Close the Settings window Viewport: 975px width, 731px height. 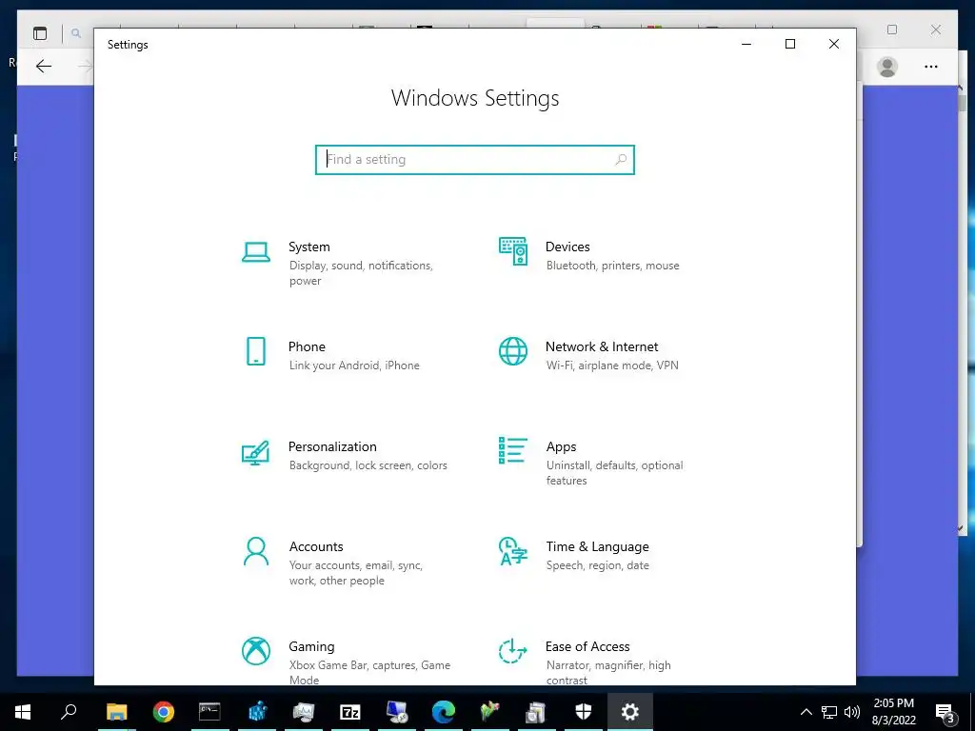point(834,44)
